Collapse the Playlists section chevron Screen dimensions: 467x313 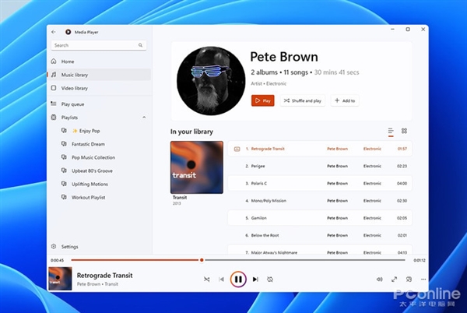pyautogui.click(x=144, y=118)
